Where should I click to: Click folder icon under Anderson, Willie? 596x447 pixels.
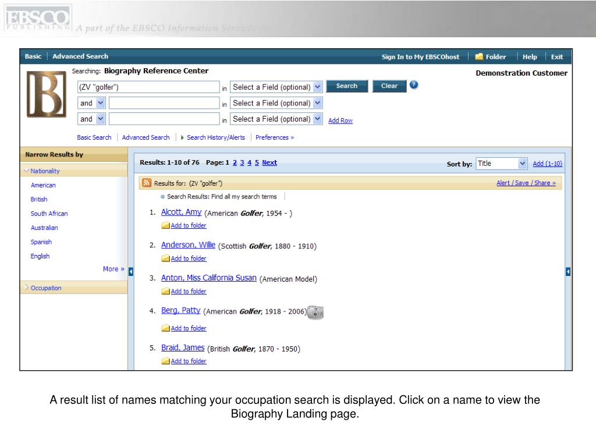pyautogui.click(x=165, y=258)
